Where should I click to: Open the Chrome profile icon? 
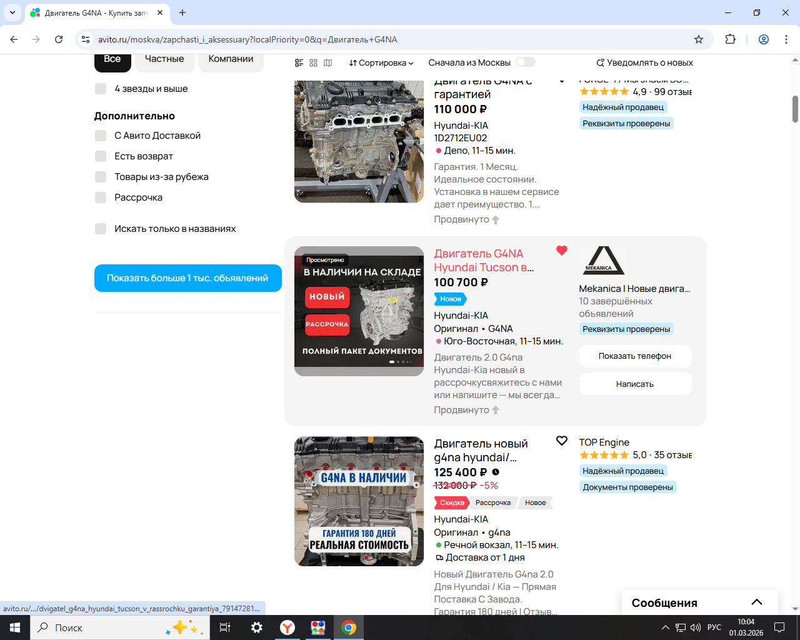[x=764, y=39]
